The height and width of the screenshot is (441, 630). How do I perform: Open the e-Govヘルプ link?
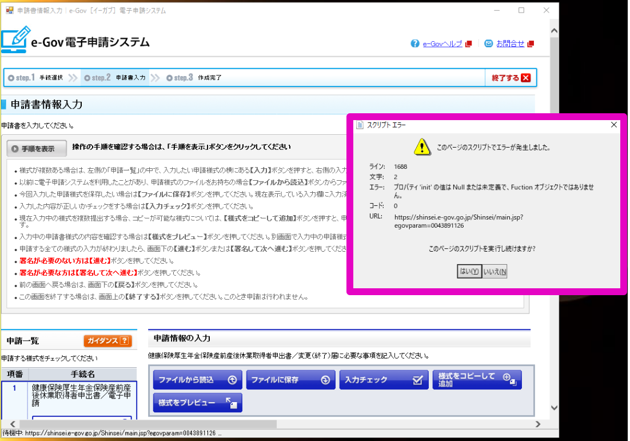coord(442,44)
